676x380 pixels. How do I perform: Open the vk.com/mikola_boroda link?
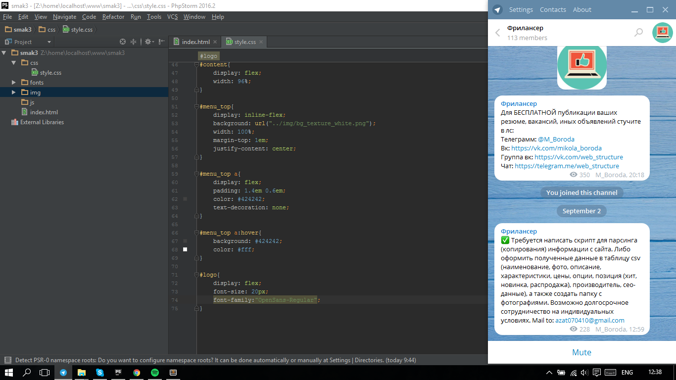coord(556,148)
